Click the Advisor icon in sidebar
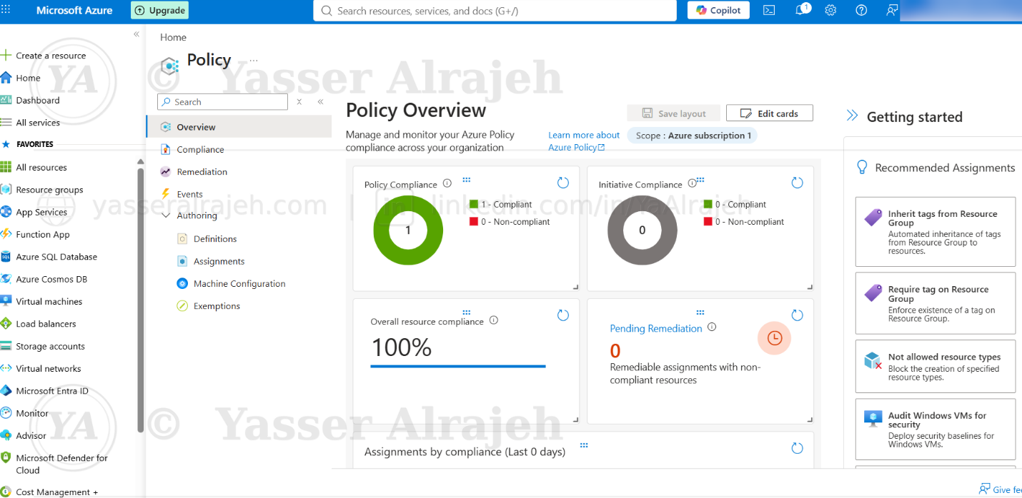 (6, 435)
